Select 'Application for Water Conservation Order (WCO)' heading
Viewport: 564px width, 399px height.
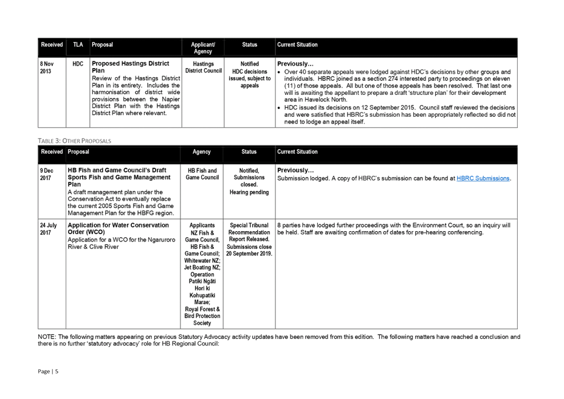click(118, 228)
